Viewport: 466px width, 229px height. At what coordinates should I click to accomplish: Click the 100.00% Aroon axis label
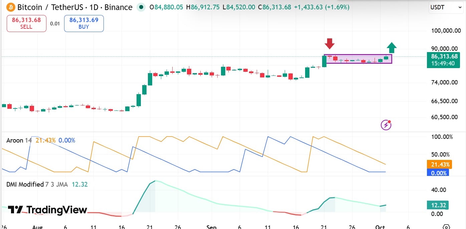442,137
